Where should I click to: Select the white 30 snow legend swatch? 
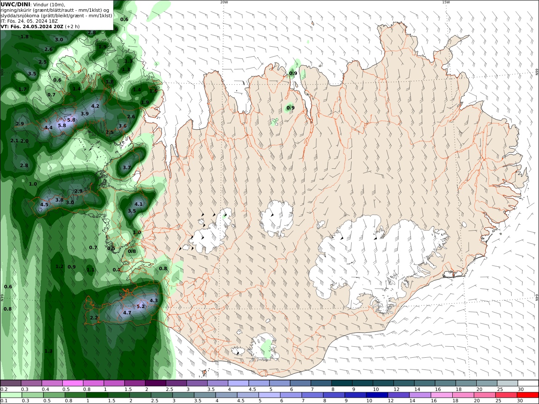(x=528, y=383)
